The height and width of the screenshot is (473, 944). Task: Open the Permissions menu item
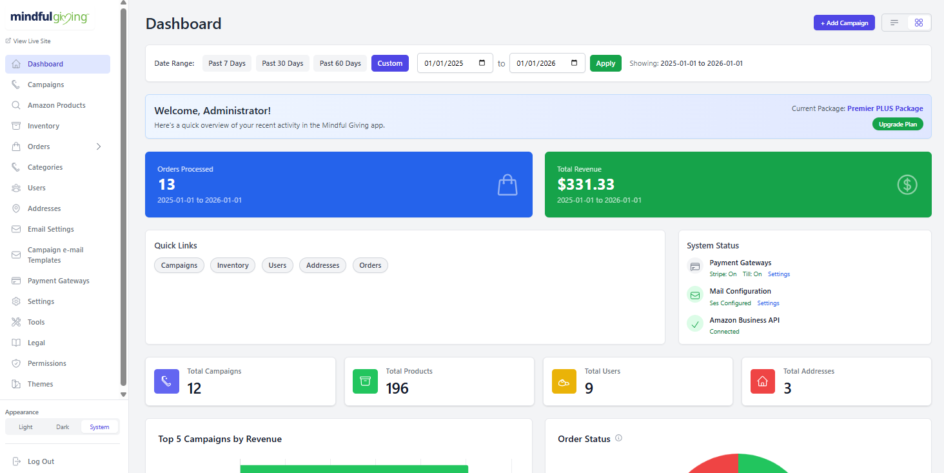(48, 363)
